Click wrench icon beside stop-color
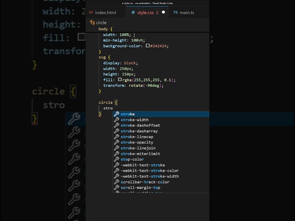The image size is (295, 221). [x=117, y=159]
